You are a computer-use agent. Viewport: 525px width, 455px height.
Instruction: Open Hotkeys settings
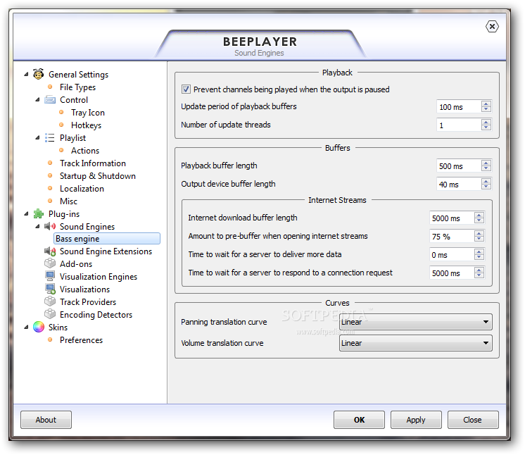pyautogui.click(x=86, y=125)
